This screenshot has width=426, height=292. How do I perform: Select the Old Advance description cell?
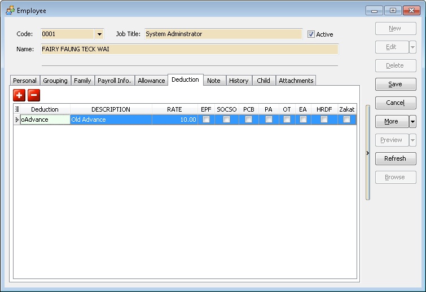[111, 120]
